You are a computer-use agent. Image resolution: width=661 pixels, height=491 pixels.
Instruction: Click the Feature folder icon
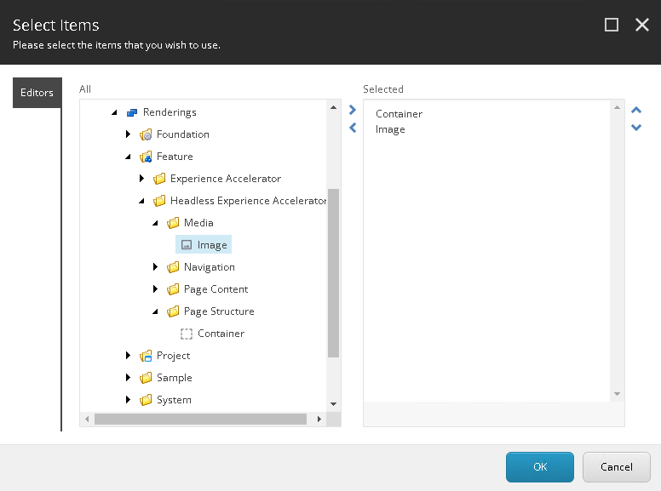tap(146, 157)
